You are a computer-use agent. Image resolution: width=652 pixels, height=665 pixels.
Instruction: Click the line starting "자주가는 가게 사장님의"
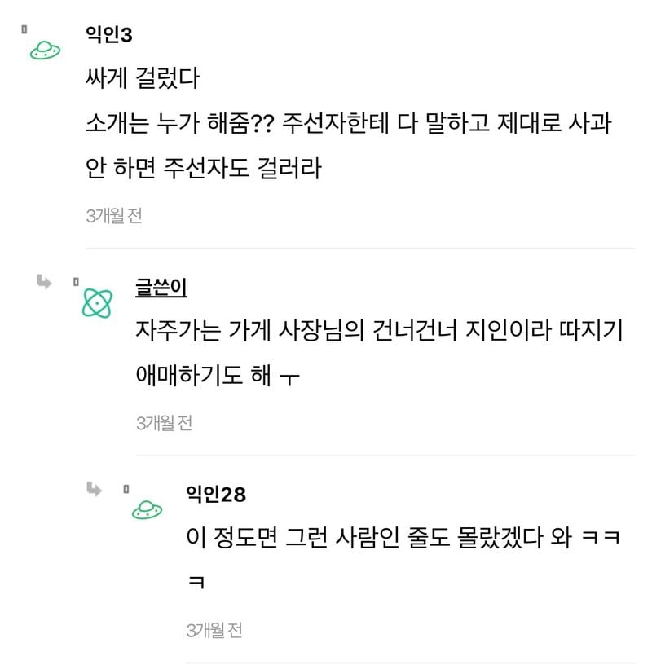point(379,332)
